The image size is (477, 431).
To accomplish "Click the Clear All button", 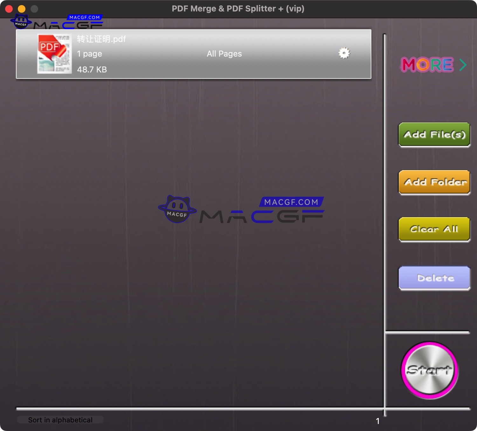I will (x=434, y=229).
